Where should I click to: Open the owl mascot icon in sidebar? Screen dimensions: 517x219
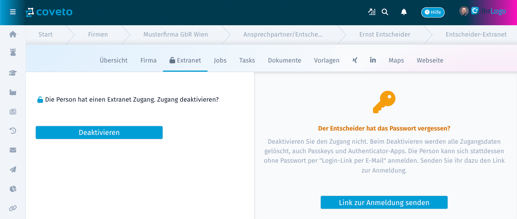click(13, 52)
